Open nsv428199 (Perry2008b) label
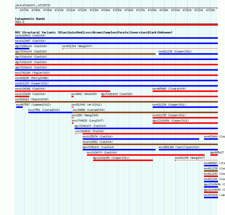Screen dimensions: 225x215 click(x=32, y=78)
